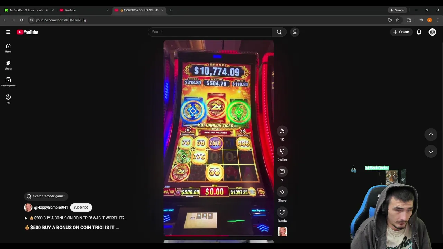Open Chrome three-dot menu
Image resolution: width=443 pixels, height=249 pixels.
pos(438,20)
